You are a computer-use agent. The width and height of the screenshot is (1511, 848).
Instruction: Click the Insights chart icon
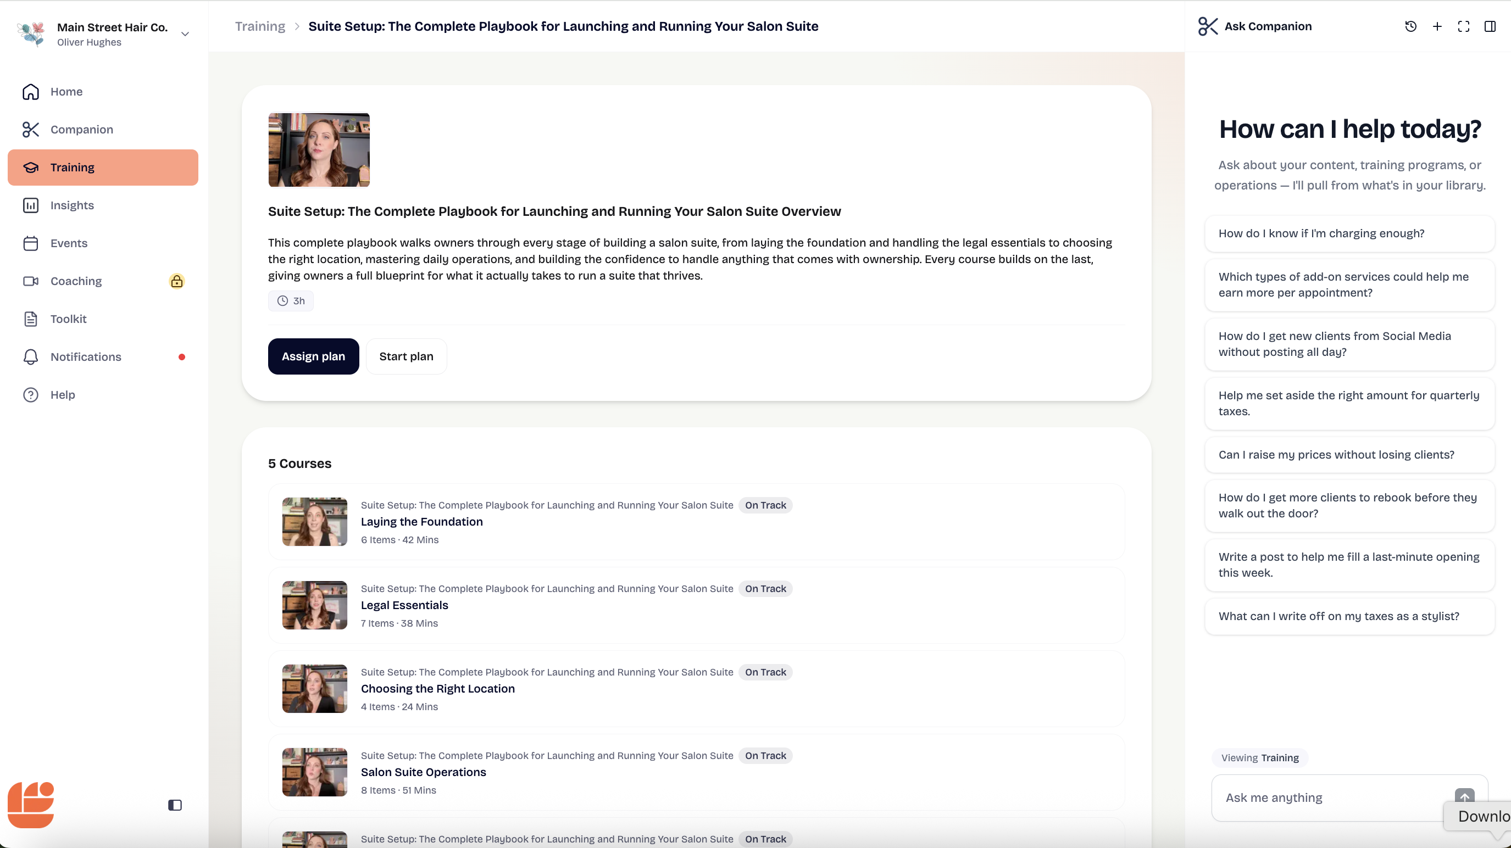click(31, 205)
